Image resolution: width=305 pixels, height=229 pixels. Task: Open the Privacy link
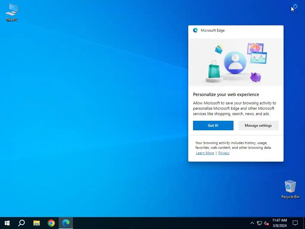(224, 153)
